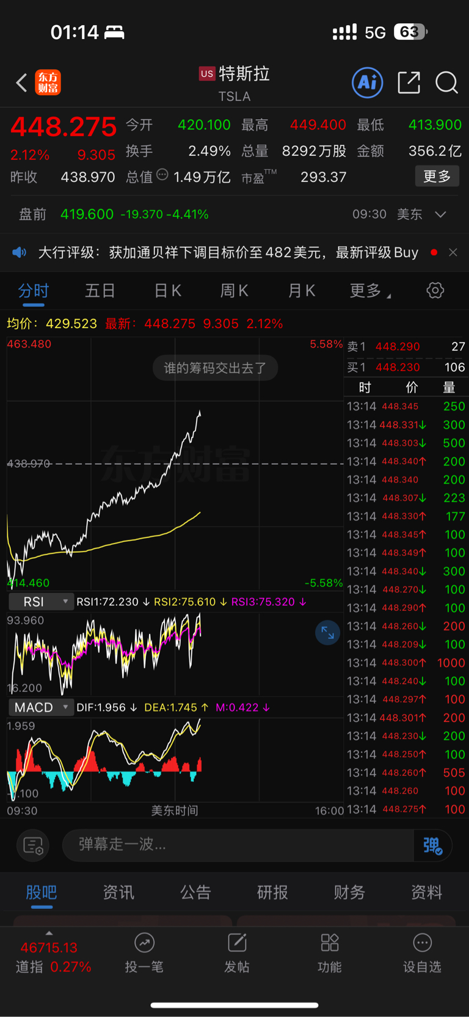Open the 财务 financials tab
Screen dimensions: 469x1017
point(349,892)
